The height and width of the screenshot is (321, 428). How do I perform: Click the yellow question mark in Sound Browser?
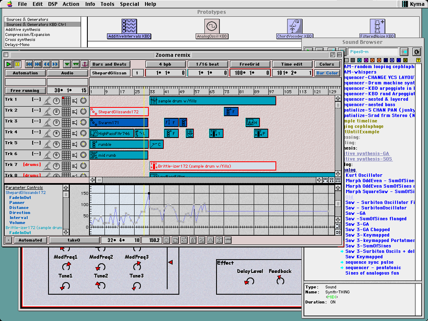click(x=418, y=60)
